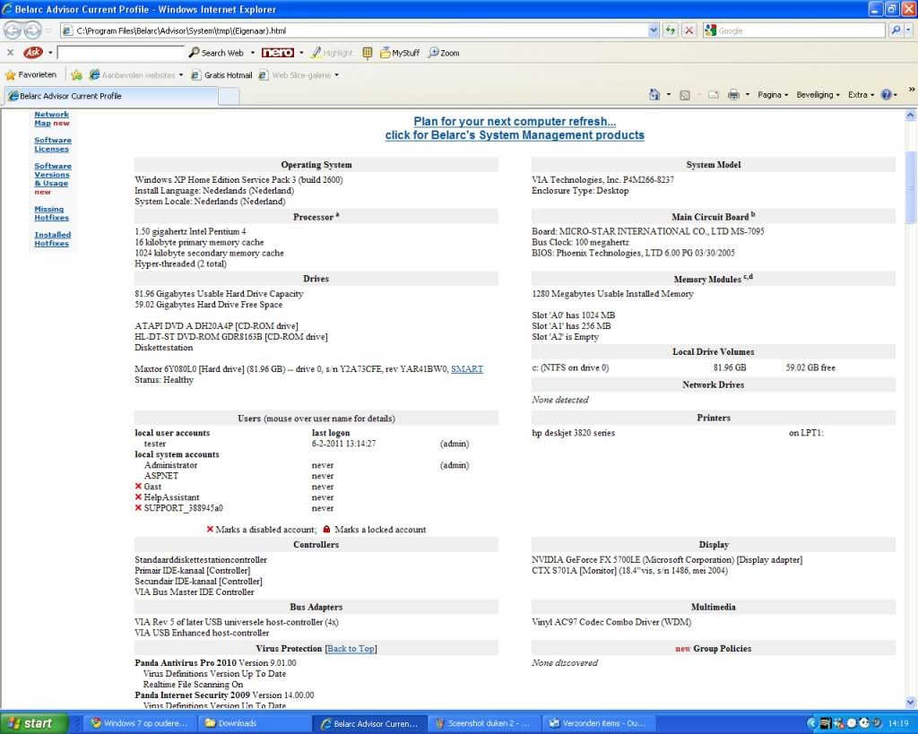
Task: Open the blue Help question mark icon
Action: click(x=887, y=95)
